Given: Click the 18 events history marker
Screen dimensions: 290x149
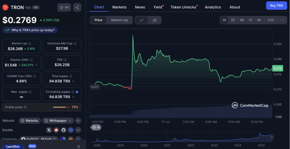Looking at the screenshot, I should click(96, 127).
